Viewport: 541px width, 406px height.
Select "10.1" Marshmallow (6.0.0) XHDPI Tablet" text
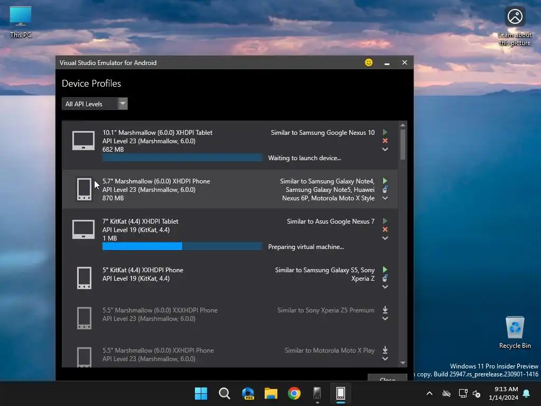click(x=157, y=133)
